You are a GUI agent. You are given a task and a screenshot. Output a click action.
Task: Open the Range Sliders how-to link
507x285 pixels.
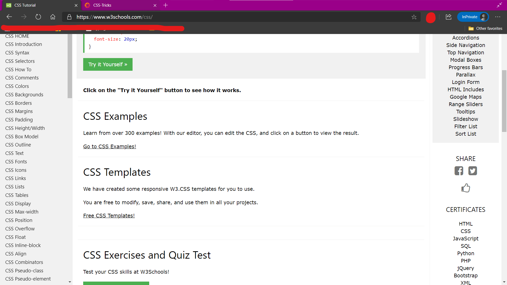(466, 104)
